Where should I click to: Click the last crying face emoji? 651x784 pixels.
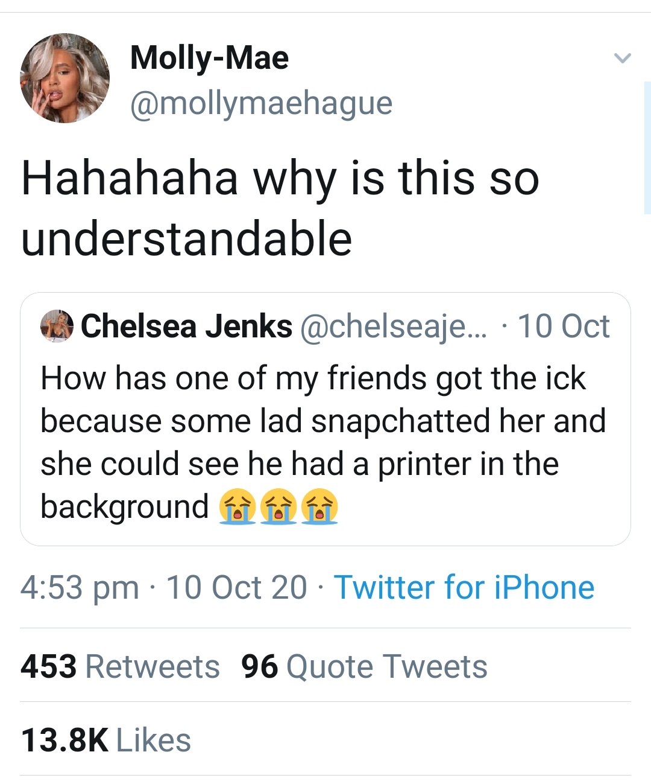point(319,507)
